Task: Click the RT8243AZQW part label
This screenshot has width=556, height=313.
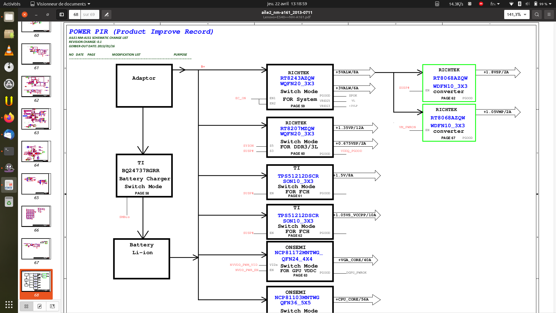Action: click(297, 78)
